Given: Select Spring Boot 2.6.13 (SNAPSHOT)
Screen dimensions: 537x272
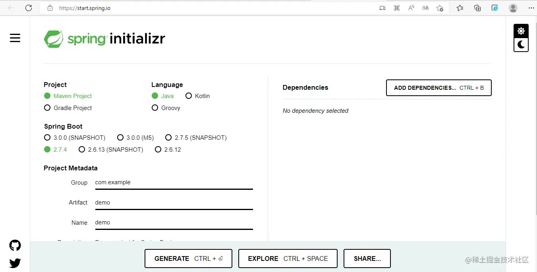Looking at the screenshot, I should point(111,150).
